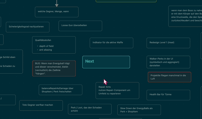Click the 'depth of field' bullet text
Screen dimensions: 202x119
point(46,46)
